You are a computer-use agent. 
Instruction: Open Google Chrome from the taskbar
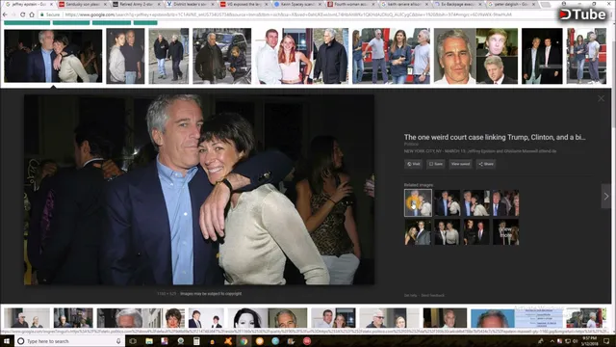click(244, 341)
